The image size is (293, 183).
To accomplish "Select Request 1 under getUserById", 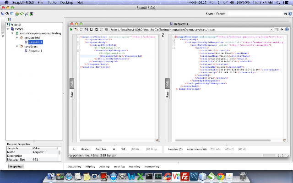I will (35, 42).
